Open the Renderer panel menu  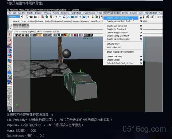click(x=47, y=32)
